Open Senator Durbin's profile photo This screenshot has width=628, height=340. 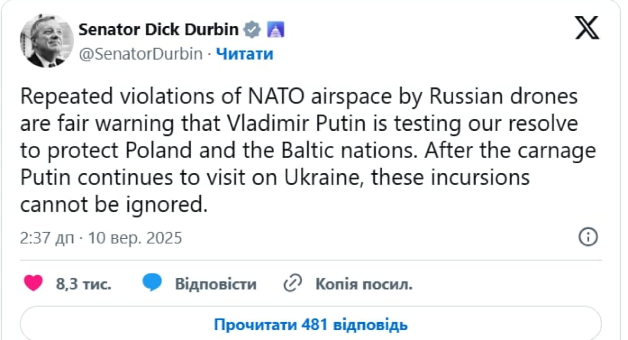point(46,41)
